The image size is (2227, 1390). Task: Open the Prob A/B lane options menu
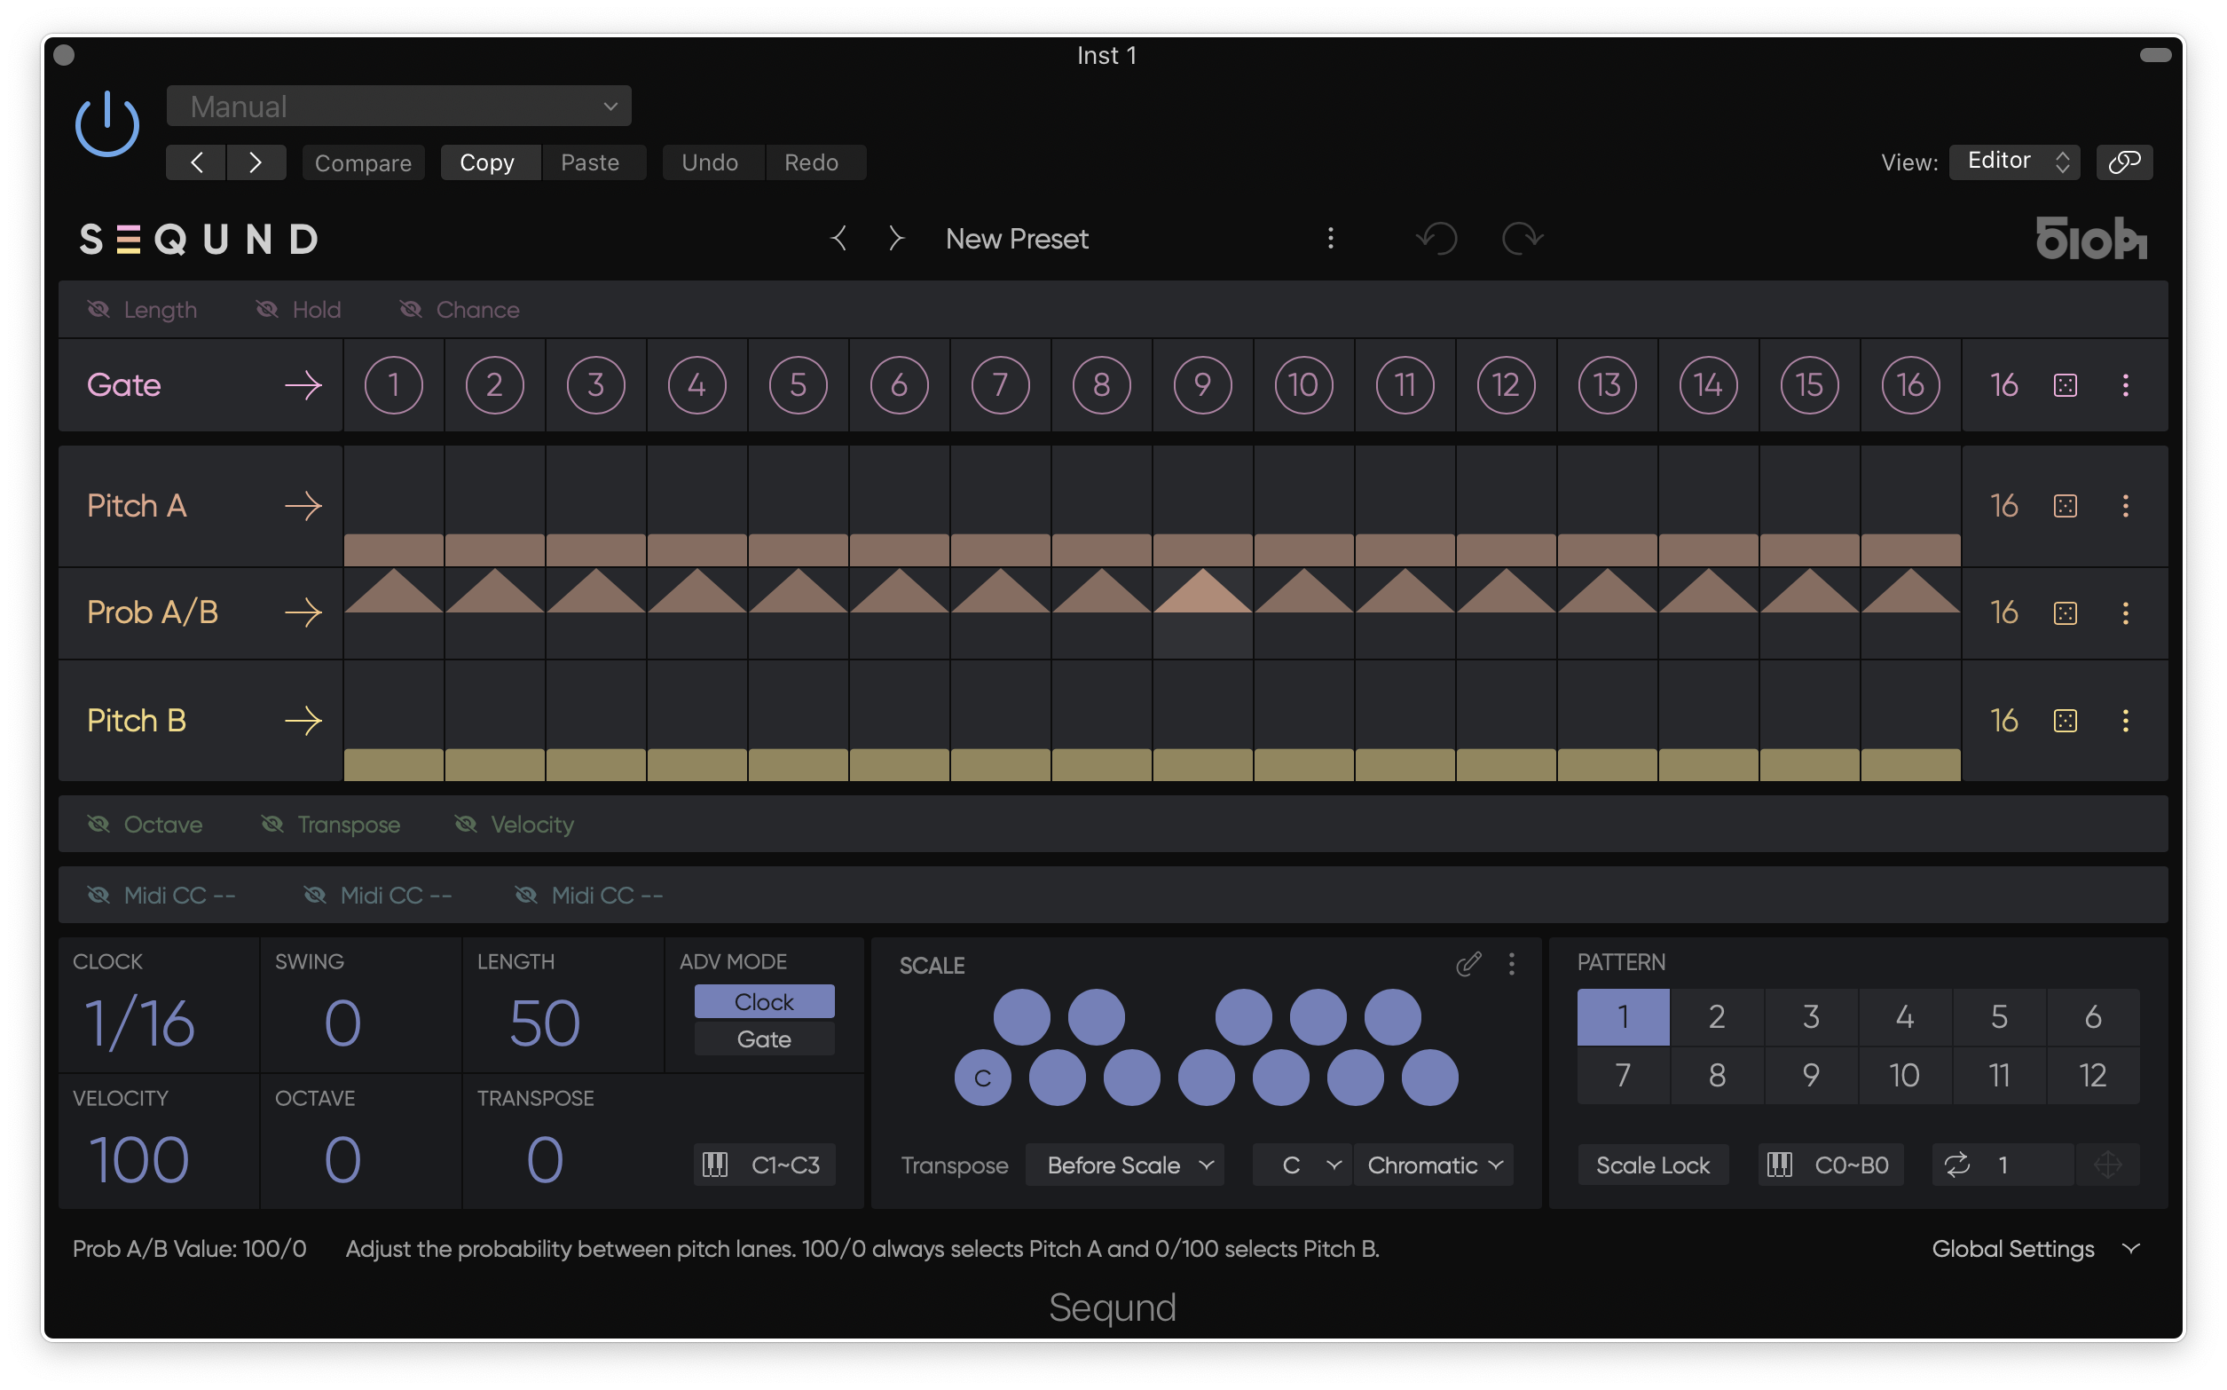click(x=2124, y=613)
